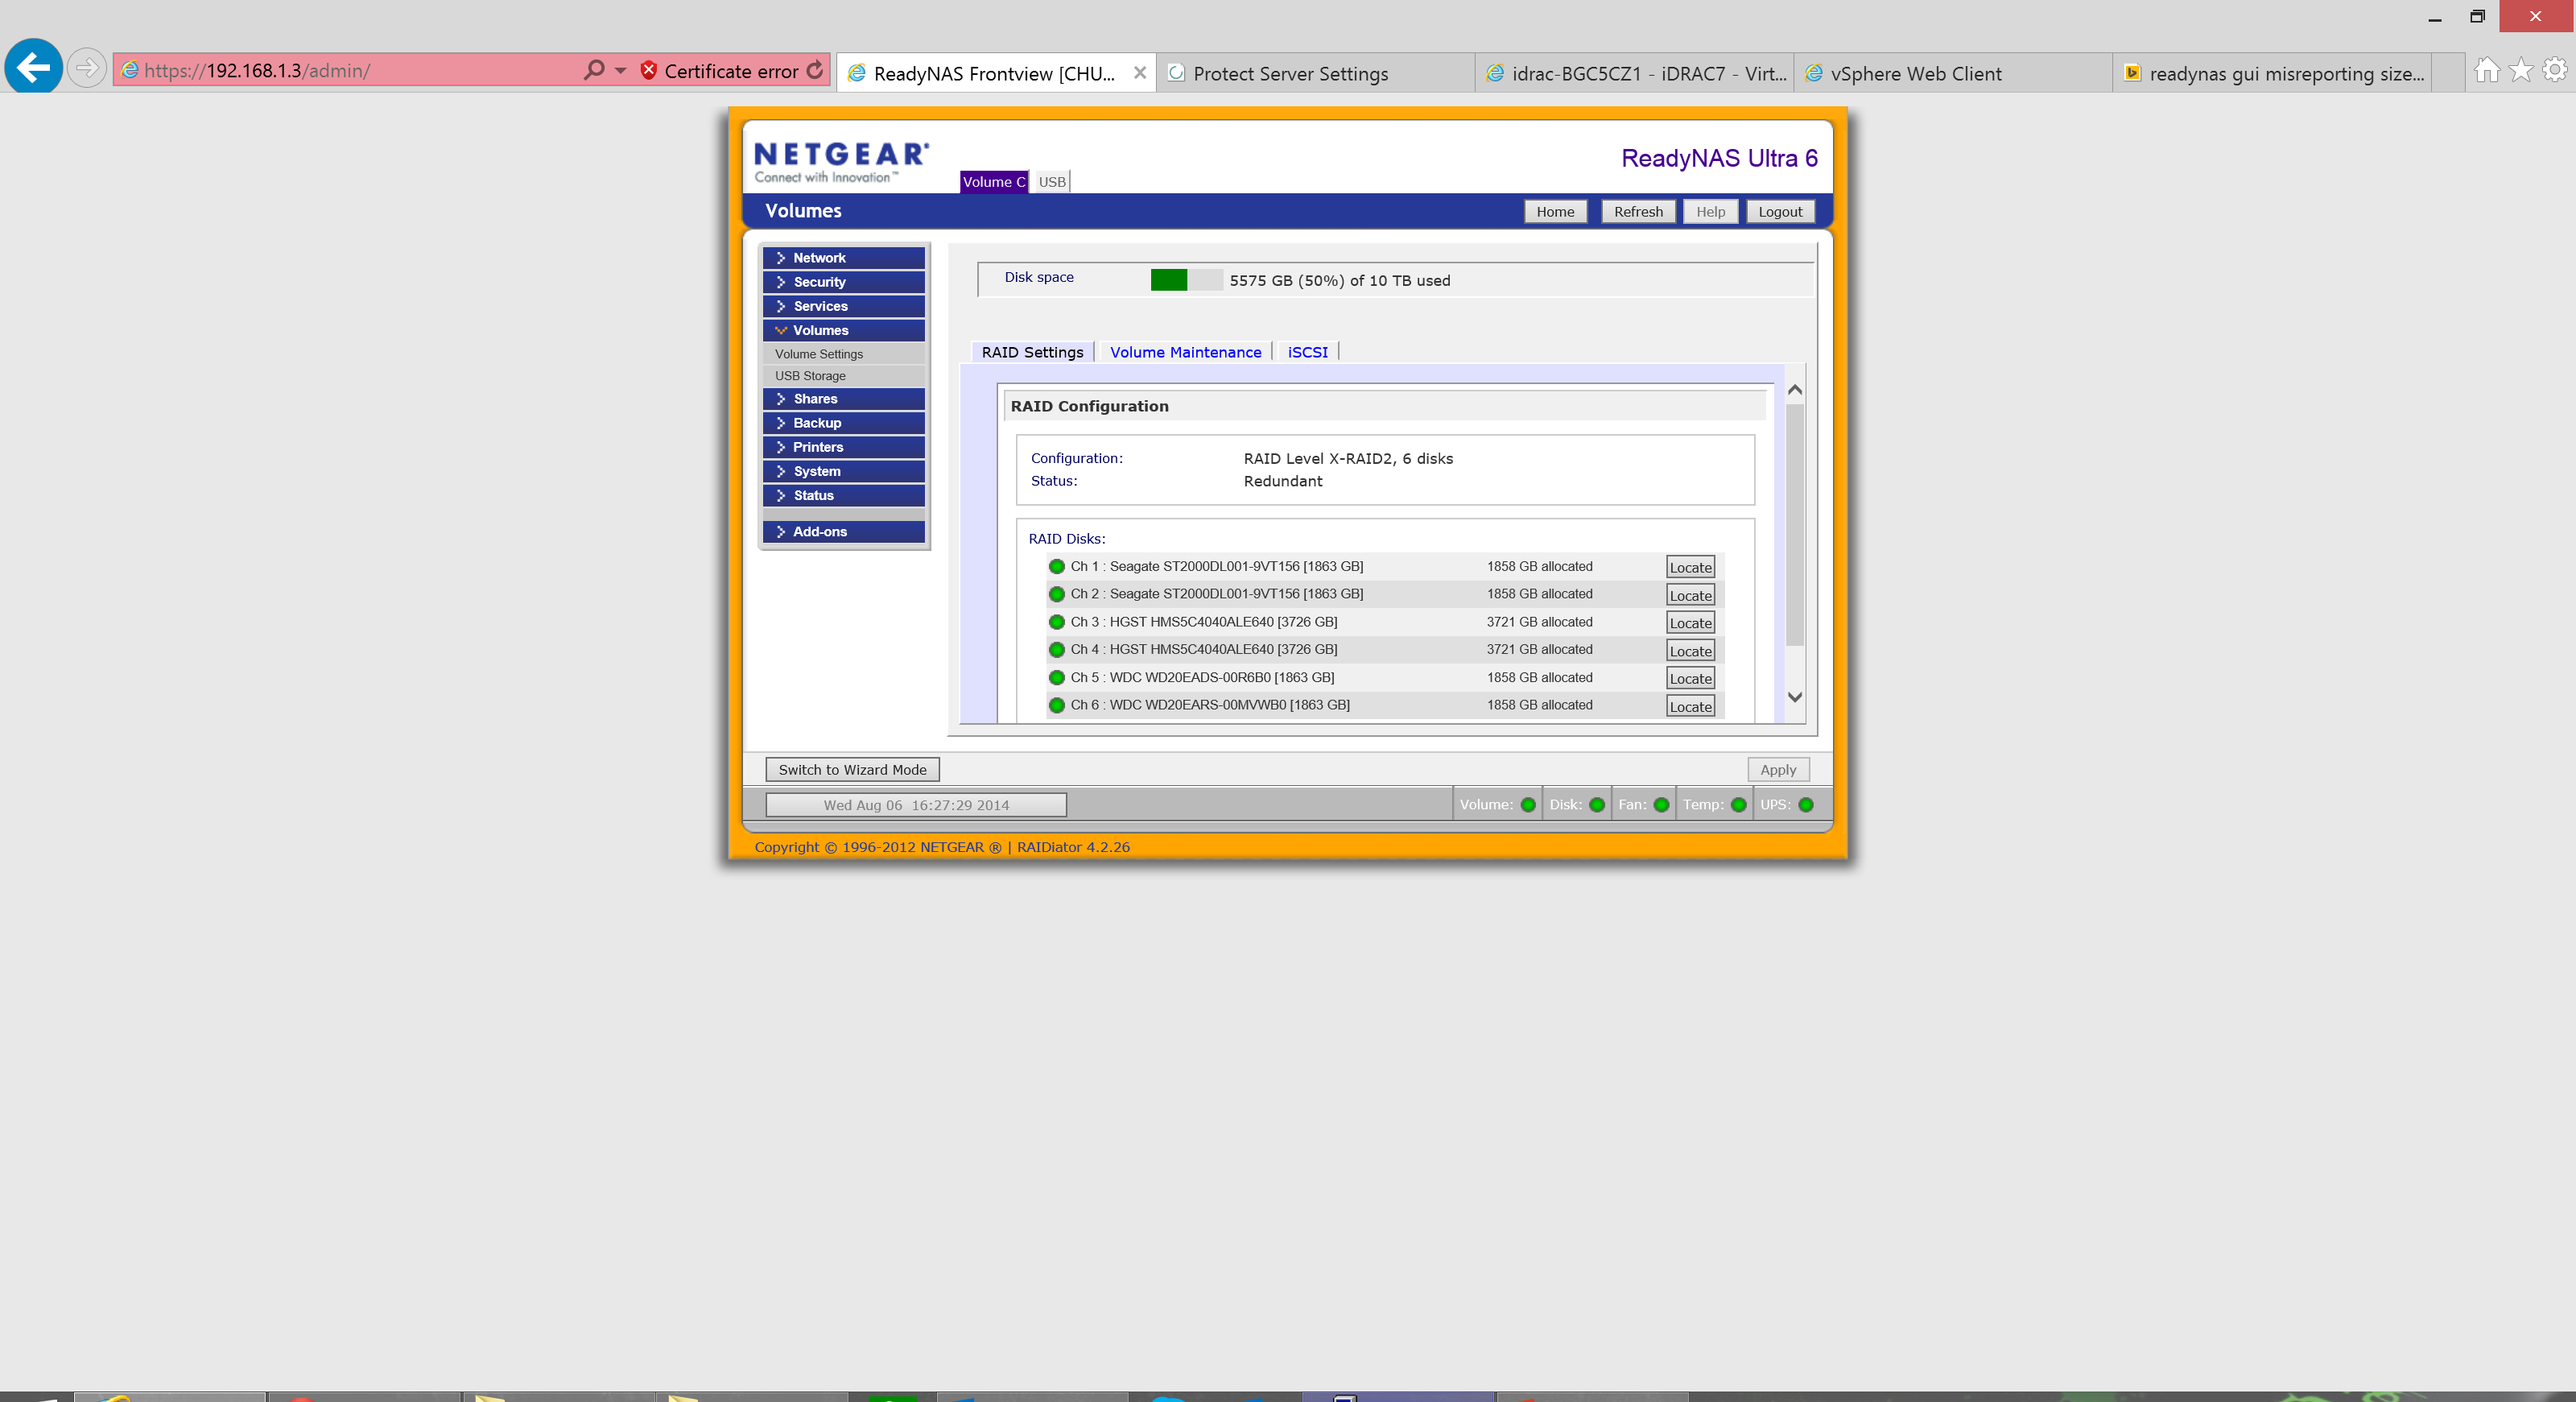Open the browser Tools gear icon
2576x1402 pixels.
tap(2555, 70)
